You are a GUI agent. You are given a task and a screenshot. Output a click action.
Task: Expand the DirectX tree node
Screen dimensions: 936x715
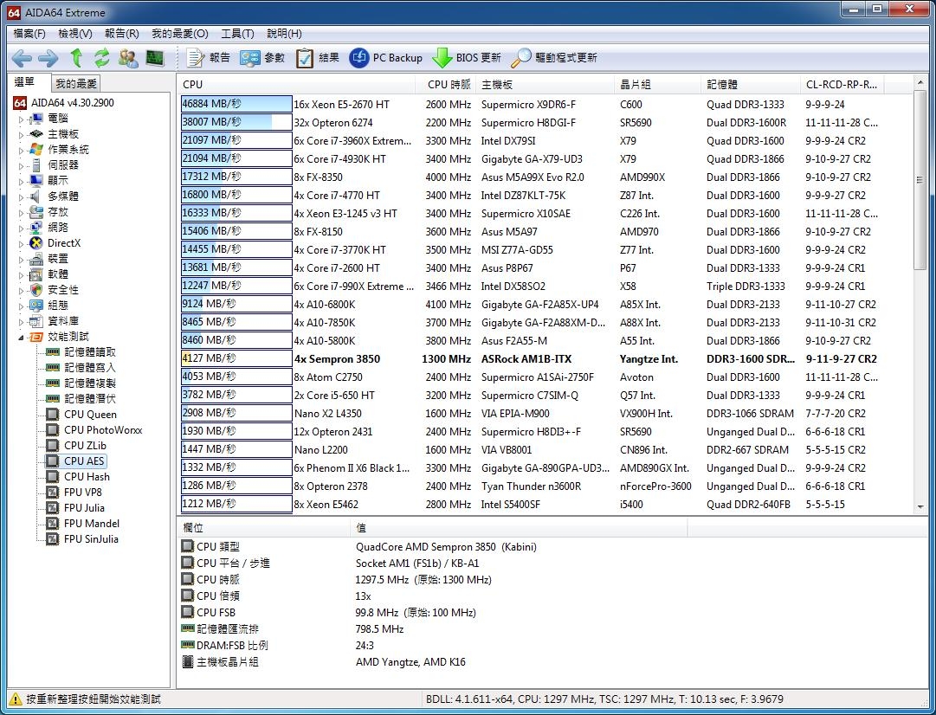coord(21,243)
